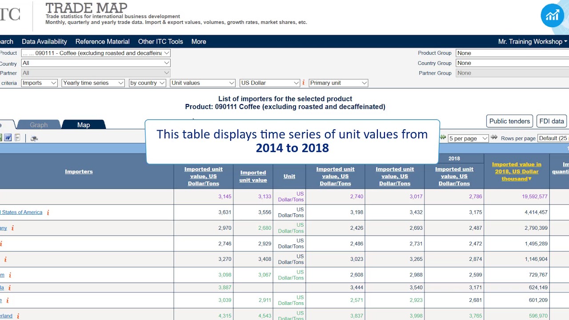Open the States of America importer link

click(x=21, y=212)
